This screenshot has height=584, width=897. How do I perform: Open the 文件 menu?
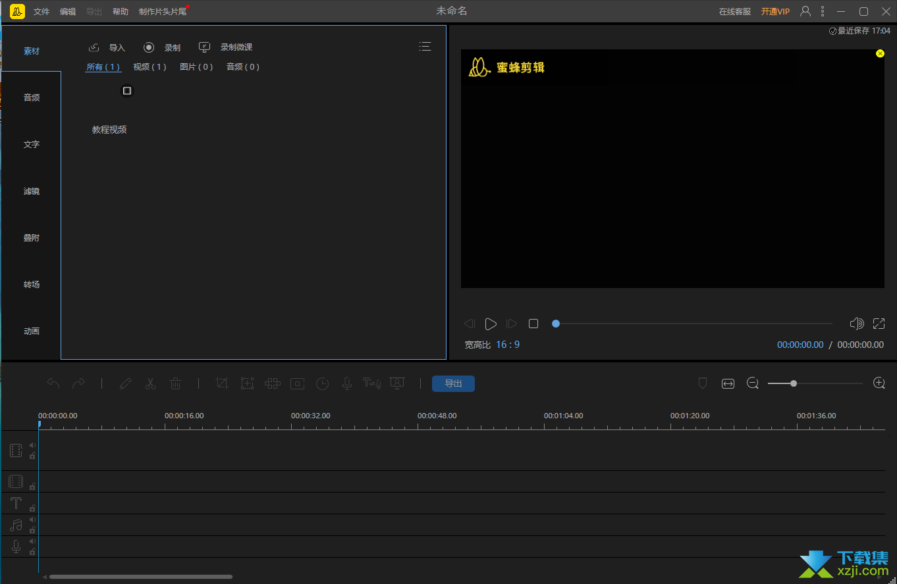[x=41, y=12]
